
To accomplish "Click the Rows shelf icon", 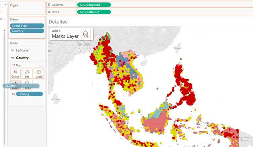I will pos(49,12).
